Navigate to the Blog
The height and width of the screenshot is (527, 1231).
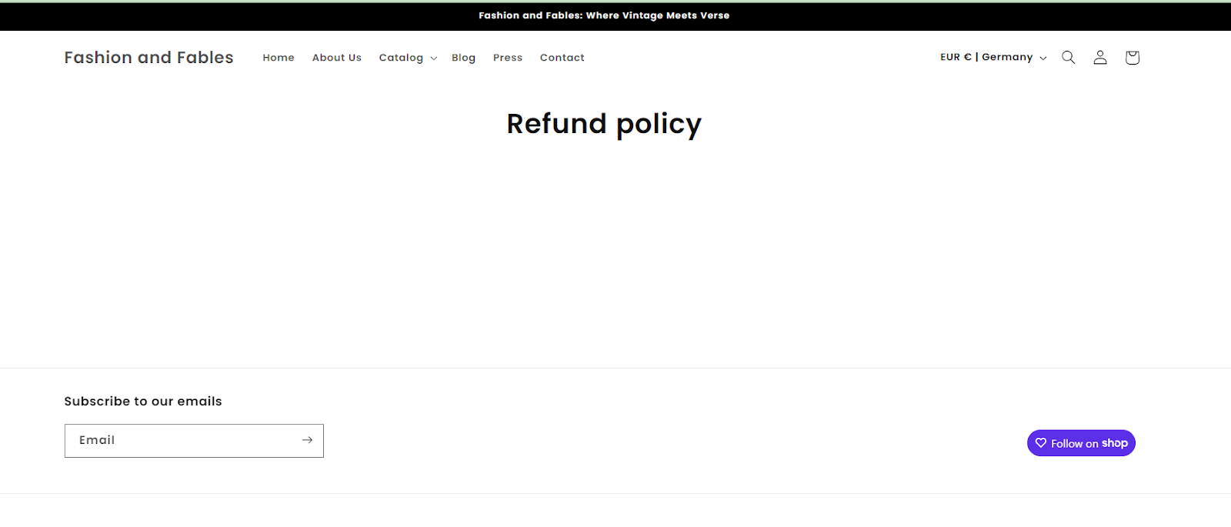(463, 58)
